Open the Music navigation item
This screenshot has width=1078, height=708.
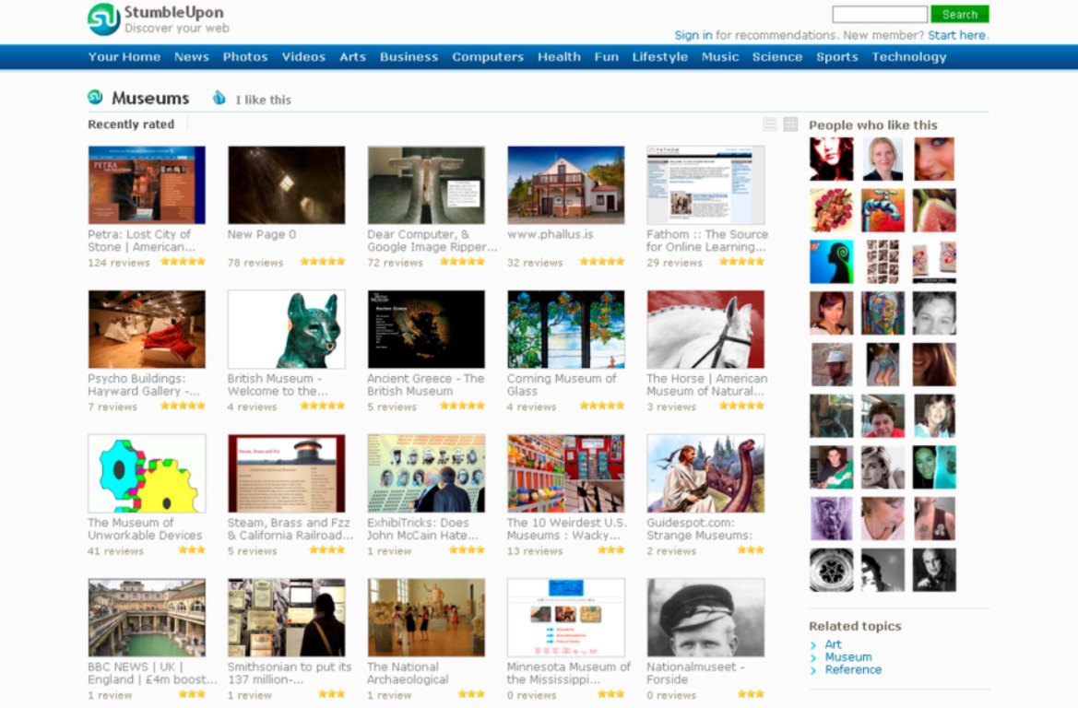point(720,57)
